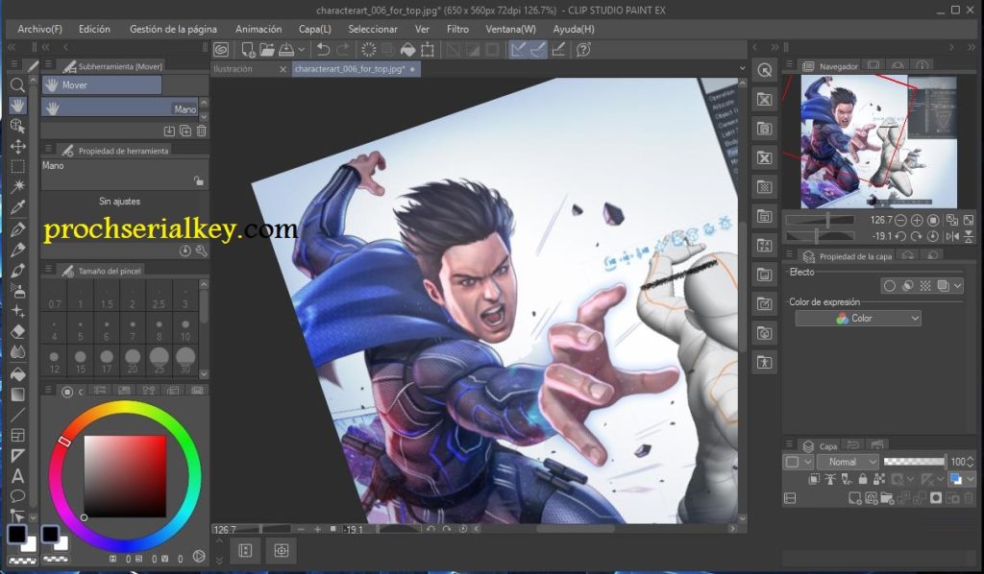
Task: Click the Save icon in command bar
Action: (286, 50)
